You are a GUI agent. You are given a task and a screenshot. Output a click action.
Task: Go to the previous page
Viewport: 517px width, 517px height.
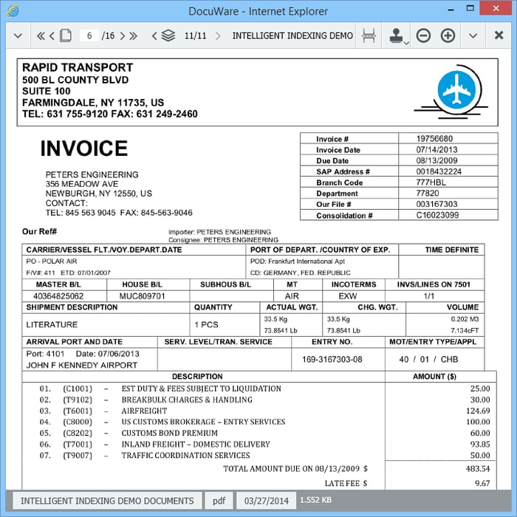(x=52, y=35)
